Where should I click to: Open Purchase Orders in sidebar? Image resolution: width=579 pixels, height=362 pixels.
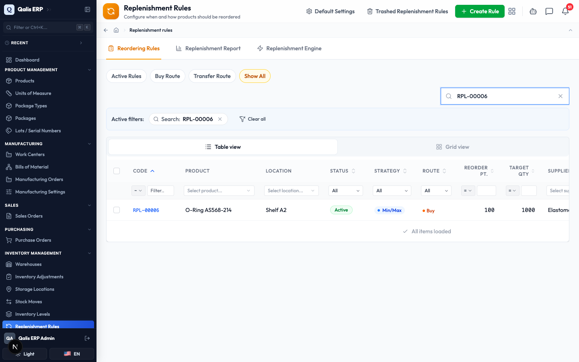coord(48,240)
